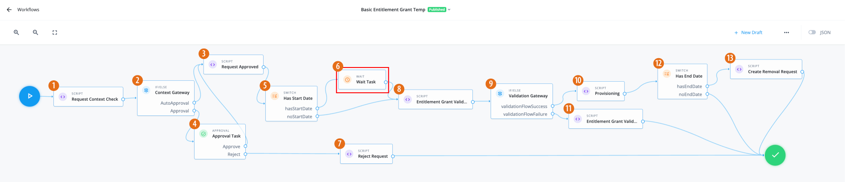Screen dimensions: 845x182
Task: Click the Approval Task checkmark icon
Action: pos(203,134)
